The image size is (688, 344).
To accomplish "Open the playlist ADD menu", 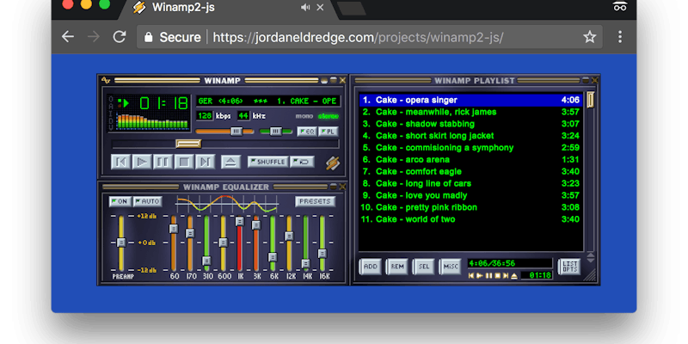I will click(x=371, y=267).
